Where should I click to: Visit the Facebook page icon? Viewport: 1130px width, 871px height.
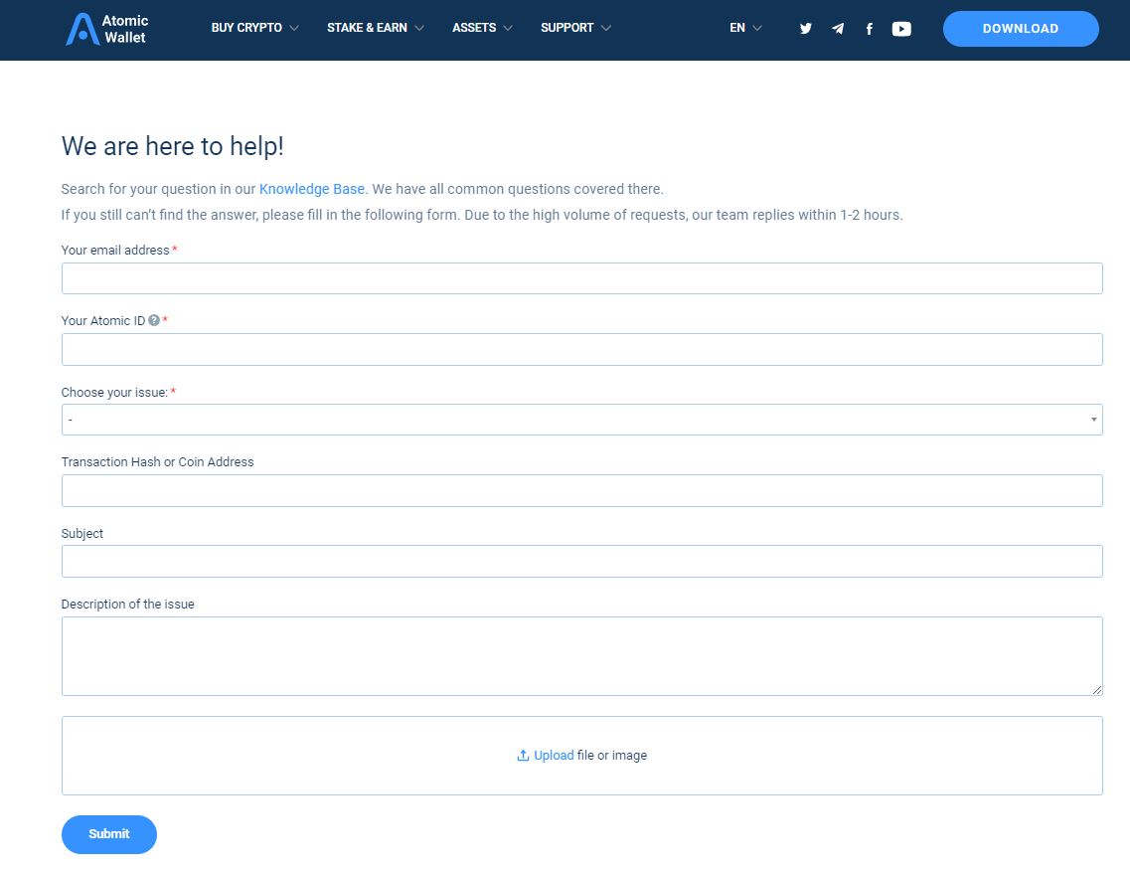[x=870, y=29]
